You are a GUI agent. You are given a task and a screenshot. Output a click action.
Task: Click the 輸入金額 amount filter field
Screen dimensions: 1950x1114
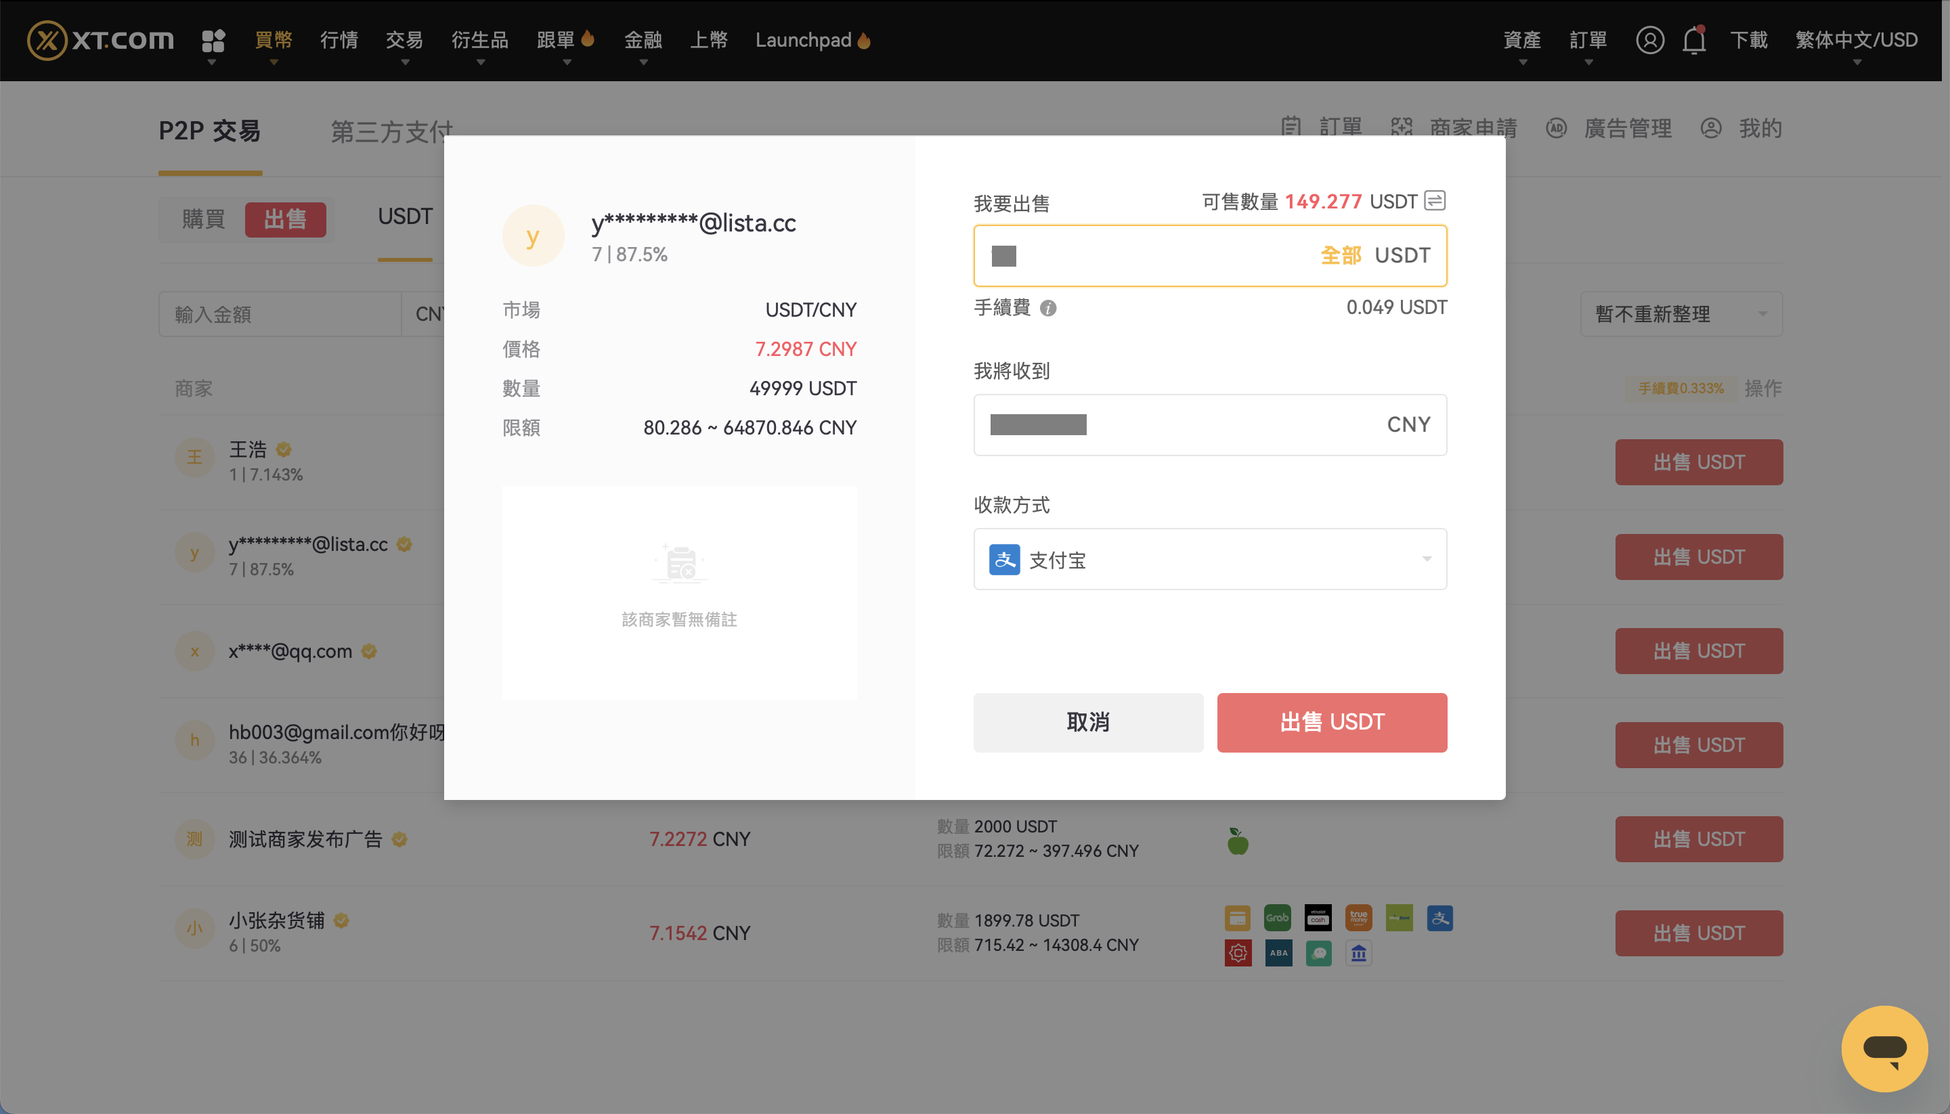click(x=280, y=314)
